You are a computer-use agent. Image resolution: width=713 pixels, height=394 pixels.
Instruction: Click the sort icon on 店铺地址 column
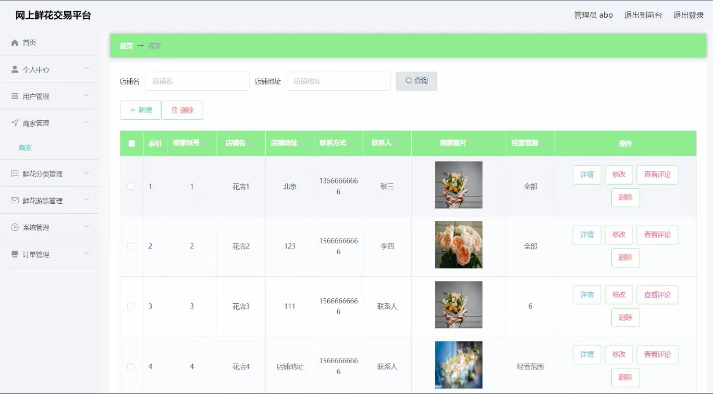[303, 143]
